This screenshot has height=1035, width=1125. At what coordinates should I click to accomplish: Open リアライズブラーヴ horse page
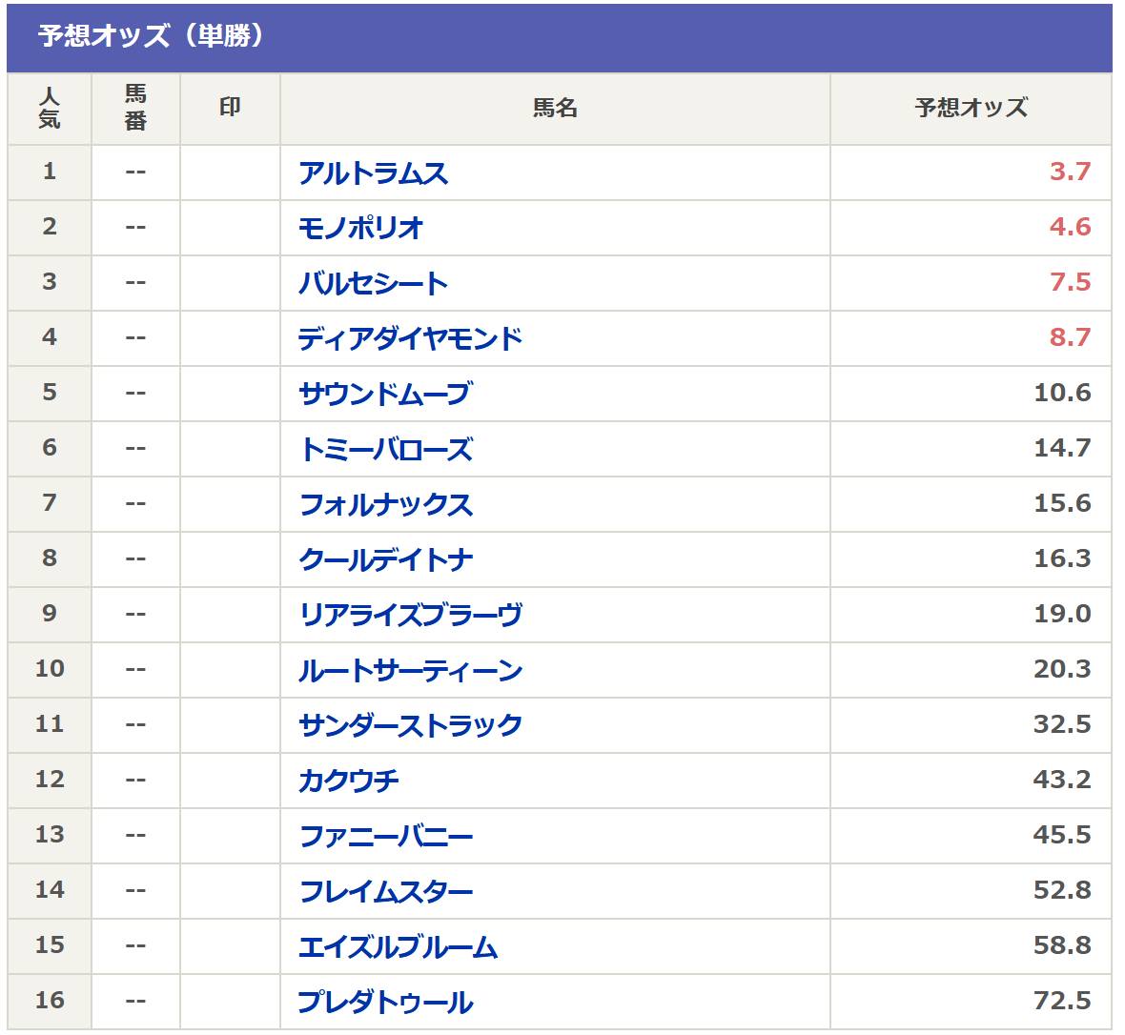[x=410, y=615]
